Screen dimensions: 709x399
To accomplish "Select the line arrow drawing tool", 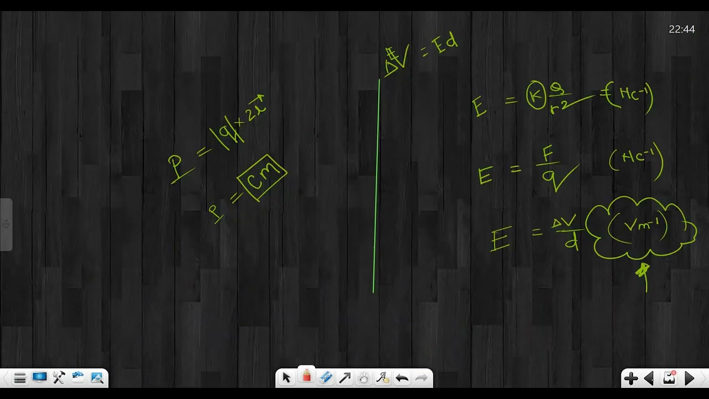I will [345, 378].
